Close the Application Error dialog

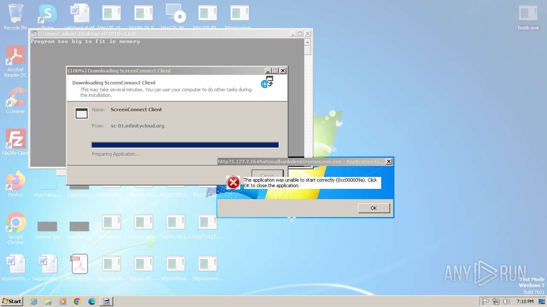pos(388,162)
